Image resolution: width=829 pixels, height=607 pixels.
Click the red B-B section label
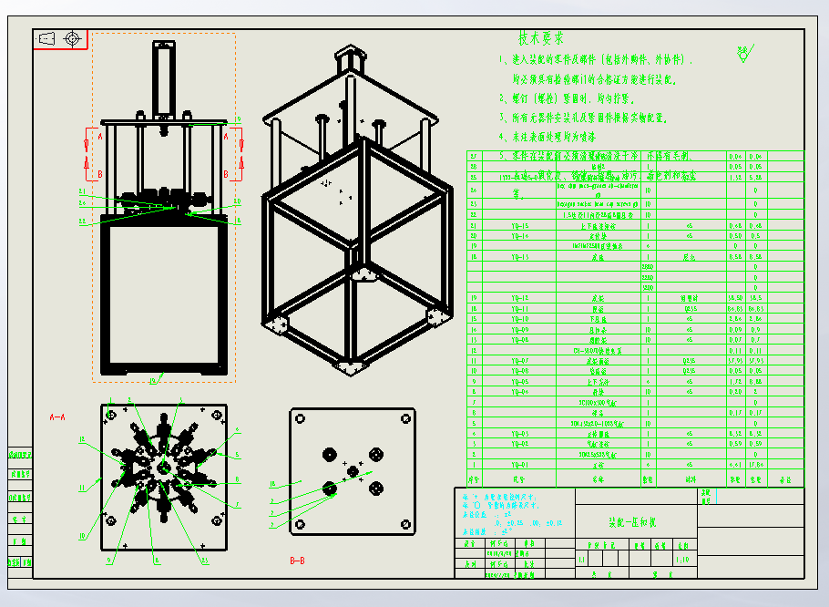tap(297, 561)
